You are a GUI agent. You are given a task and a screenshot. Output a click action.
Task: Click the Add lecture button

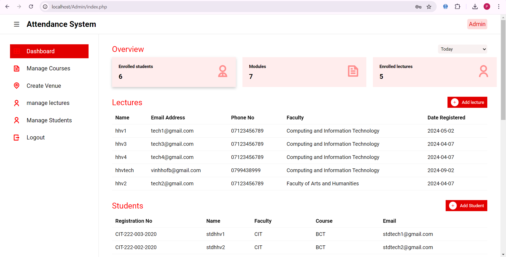pos(467,102)
